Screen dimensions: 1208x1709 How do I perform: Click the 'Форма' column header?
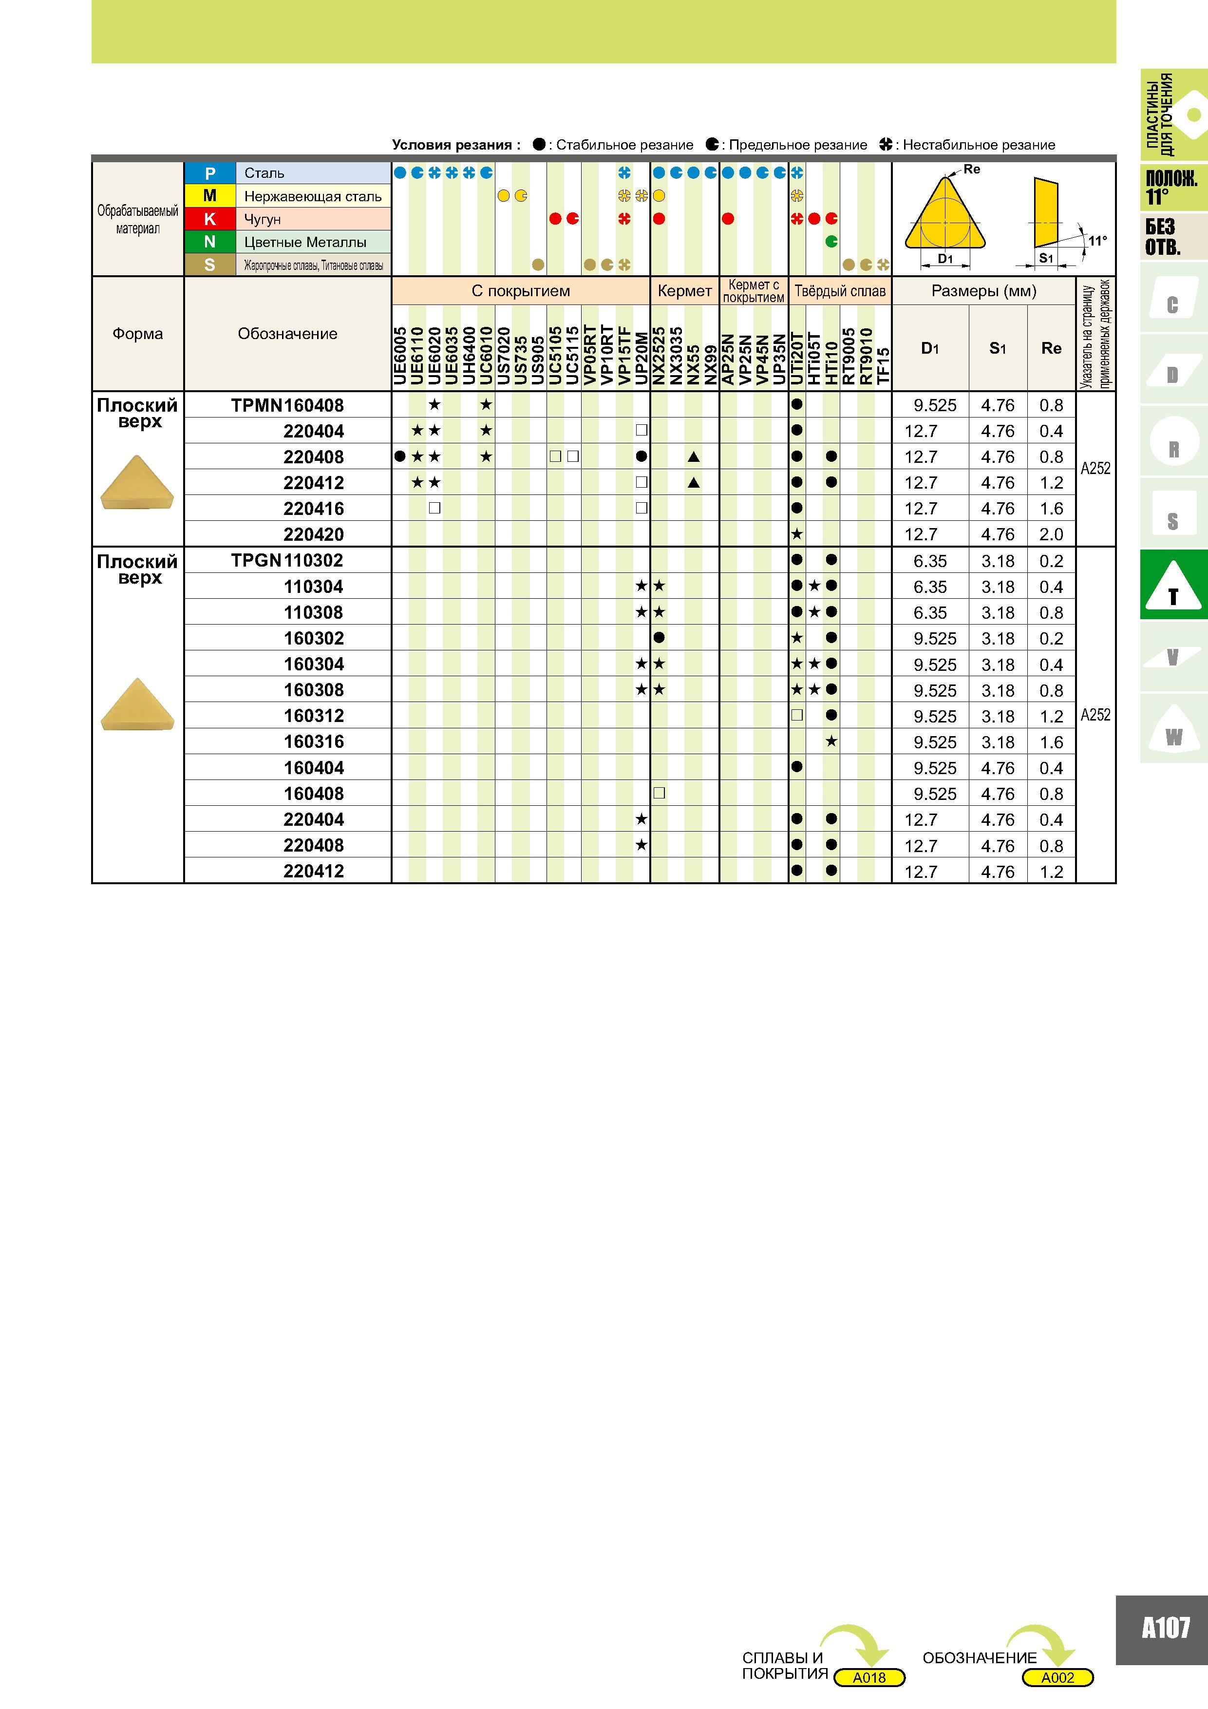pos(138,333)
